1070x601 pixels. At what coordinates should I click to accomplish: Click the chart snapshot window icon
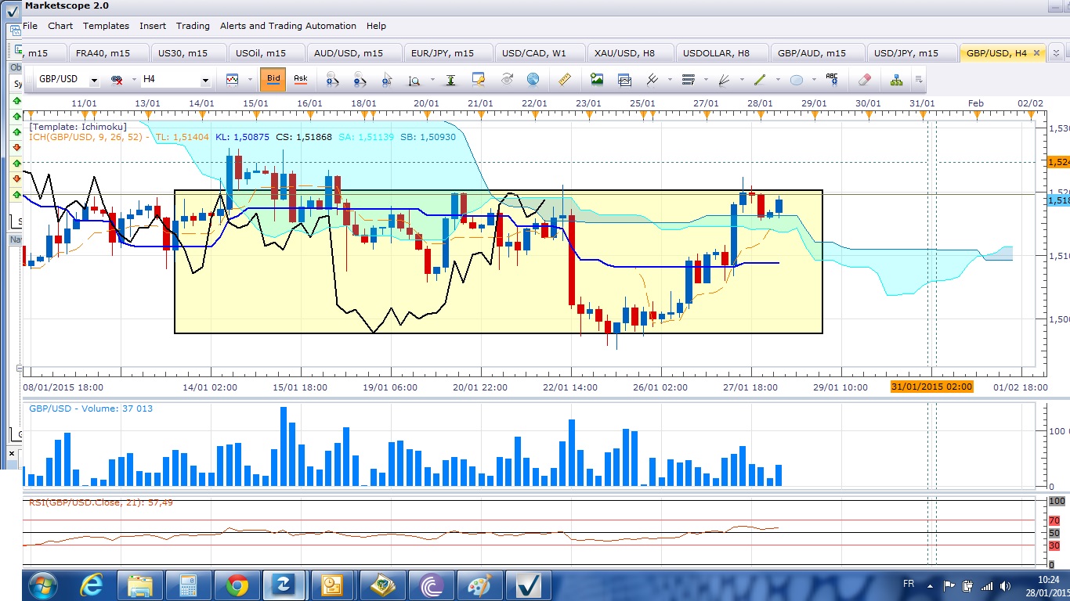click(x=624, y=79)
